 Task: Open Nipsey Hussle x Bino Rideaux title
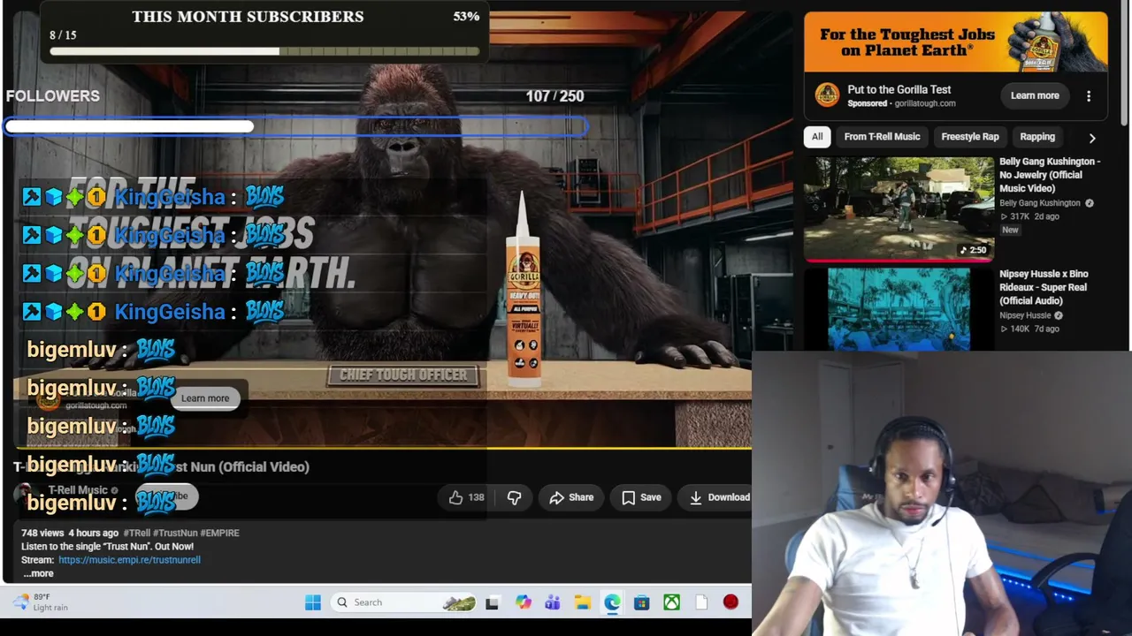[1044, 287]
